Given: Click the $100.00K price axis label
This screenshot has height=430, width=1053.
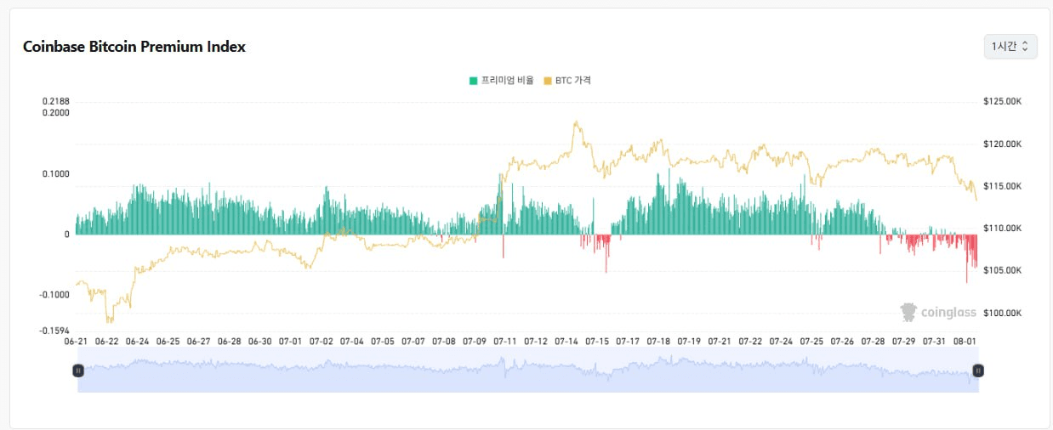Looking at the screenshot, I should coord(1002,313).
